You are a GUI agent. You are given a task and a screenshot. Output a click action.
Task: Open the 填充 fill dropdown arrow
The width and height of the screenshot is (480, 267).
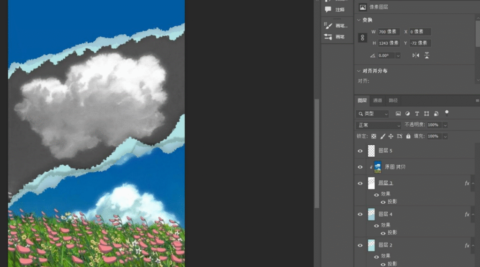click(x=445, y=137)
